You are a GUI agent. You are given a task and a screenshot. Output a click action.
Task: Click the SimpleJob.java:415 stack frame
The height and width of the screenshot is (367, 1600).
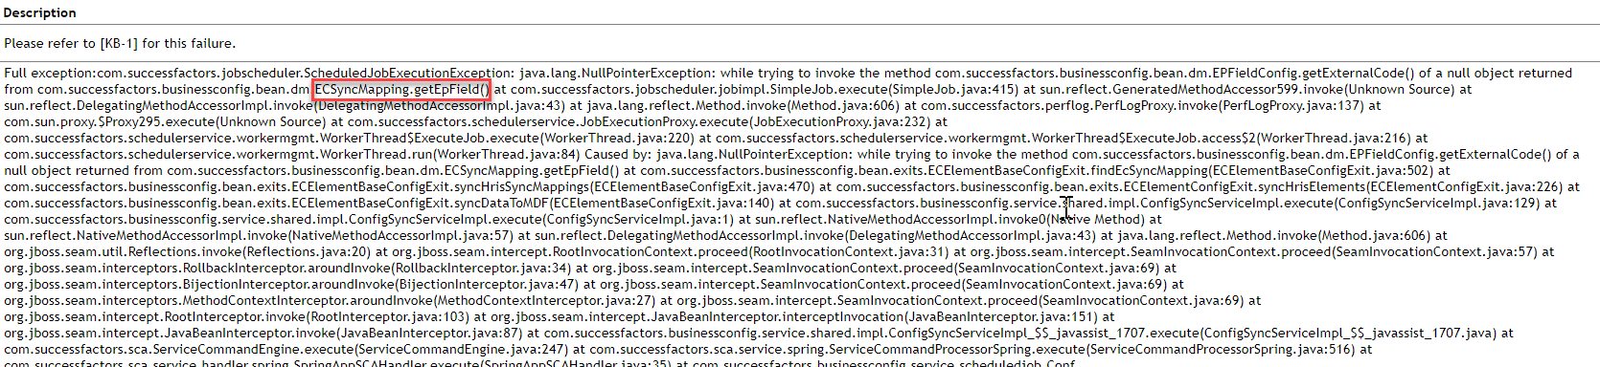pos(954,89)
